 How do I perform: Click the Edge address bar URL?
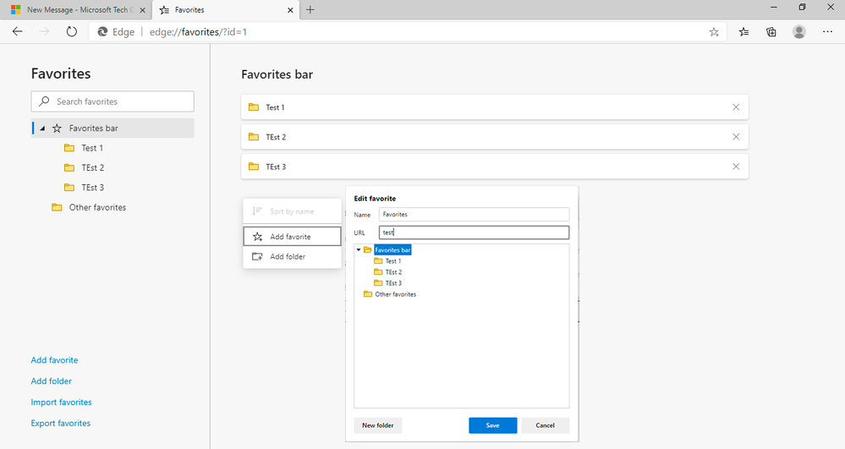[198, 32]
